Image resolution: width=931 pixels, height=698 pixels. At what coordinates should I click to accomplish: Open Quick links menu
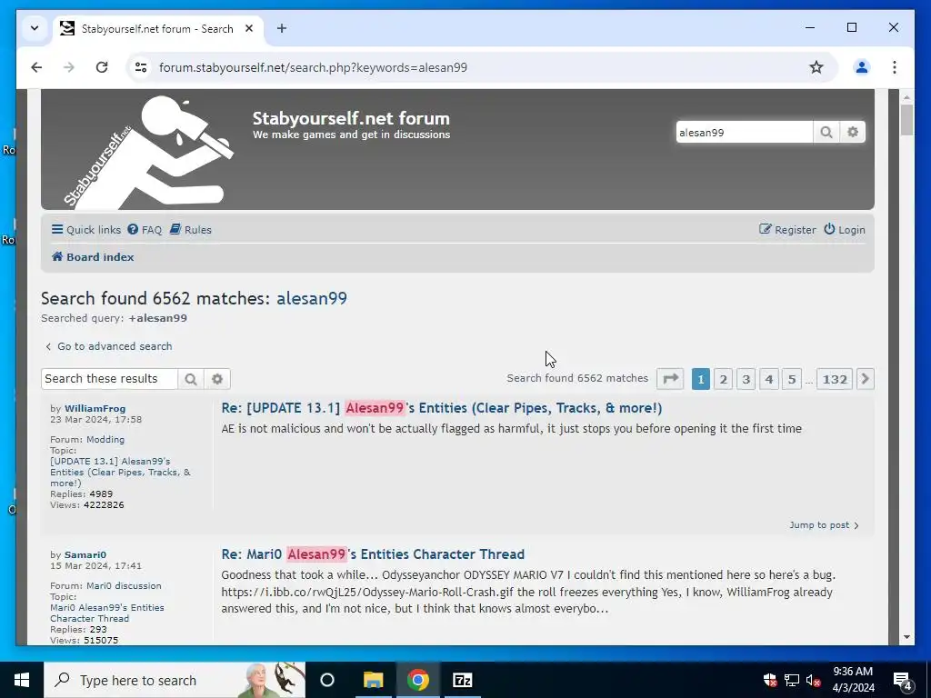pos(86,230)
